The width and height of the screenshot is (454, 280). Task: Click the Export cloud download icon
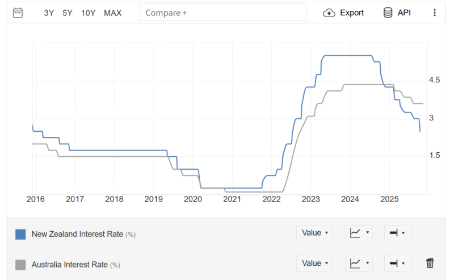point(329,12)
